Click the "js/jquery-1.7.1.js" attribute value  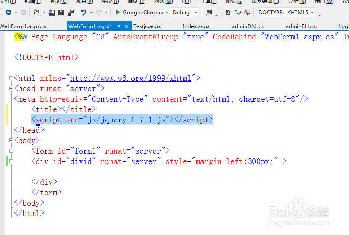click(x=126, y=120)
